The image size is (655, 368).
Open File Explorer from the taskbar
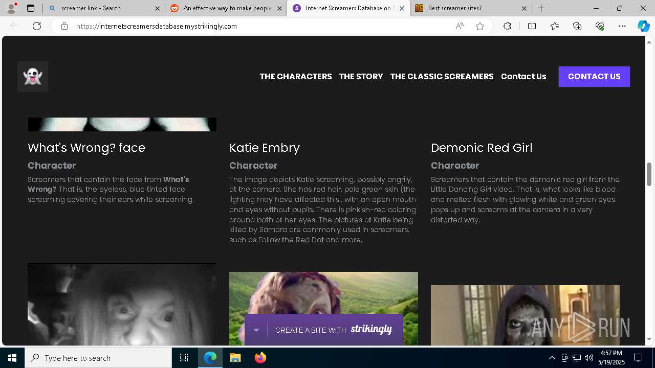point(235,358)
